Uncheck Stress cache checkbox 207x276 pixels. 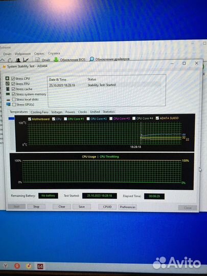coord(14,89)
